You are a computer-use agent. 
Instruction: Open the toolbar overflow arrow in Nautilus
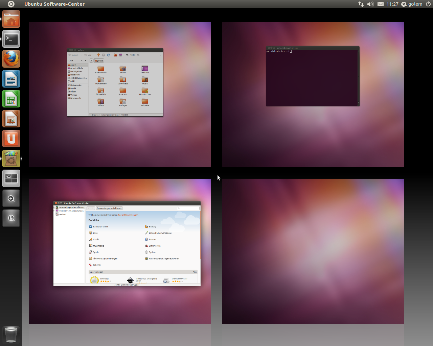pos(161,55)
